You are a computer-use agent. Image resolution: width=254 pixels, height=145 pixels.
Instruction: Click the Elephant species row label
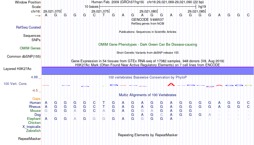(34, 119)
